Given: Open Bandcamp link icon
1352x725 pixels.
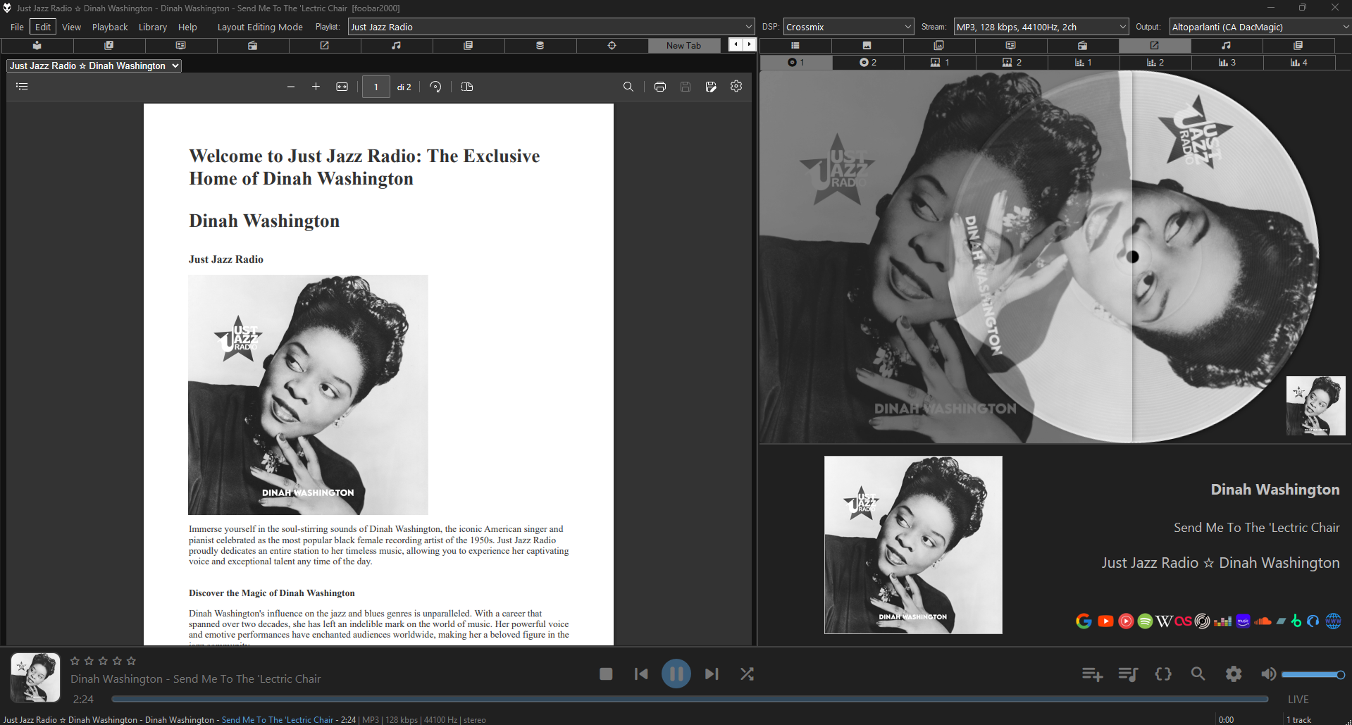Looking at the screenshot, I should click(x=1281, y=621).
